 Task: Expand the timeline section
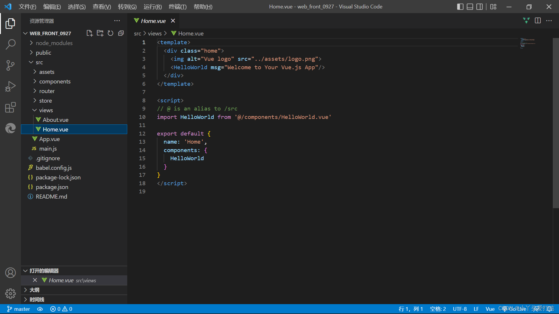coord(25,299)
